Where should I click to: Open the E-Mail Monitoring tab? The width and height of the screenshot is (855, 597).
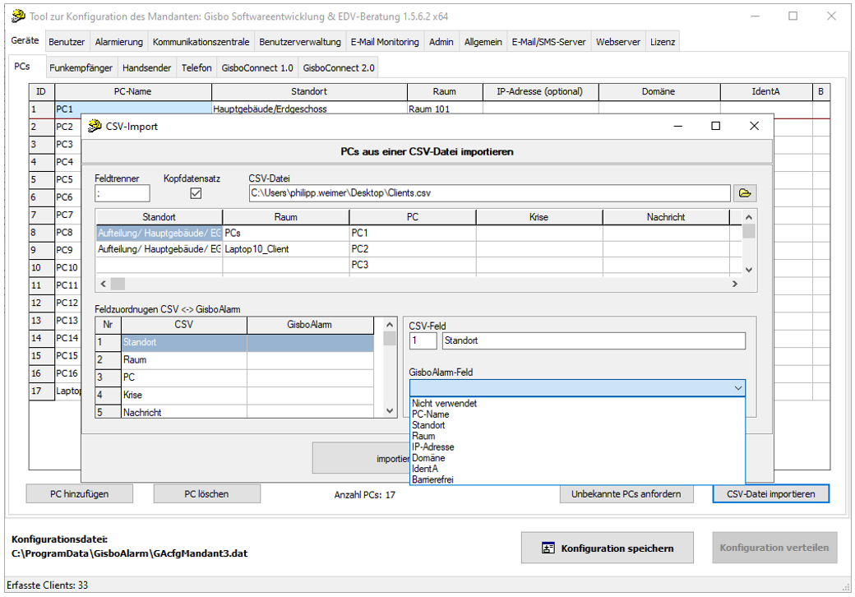(x=385, y=42)
